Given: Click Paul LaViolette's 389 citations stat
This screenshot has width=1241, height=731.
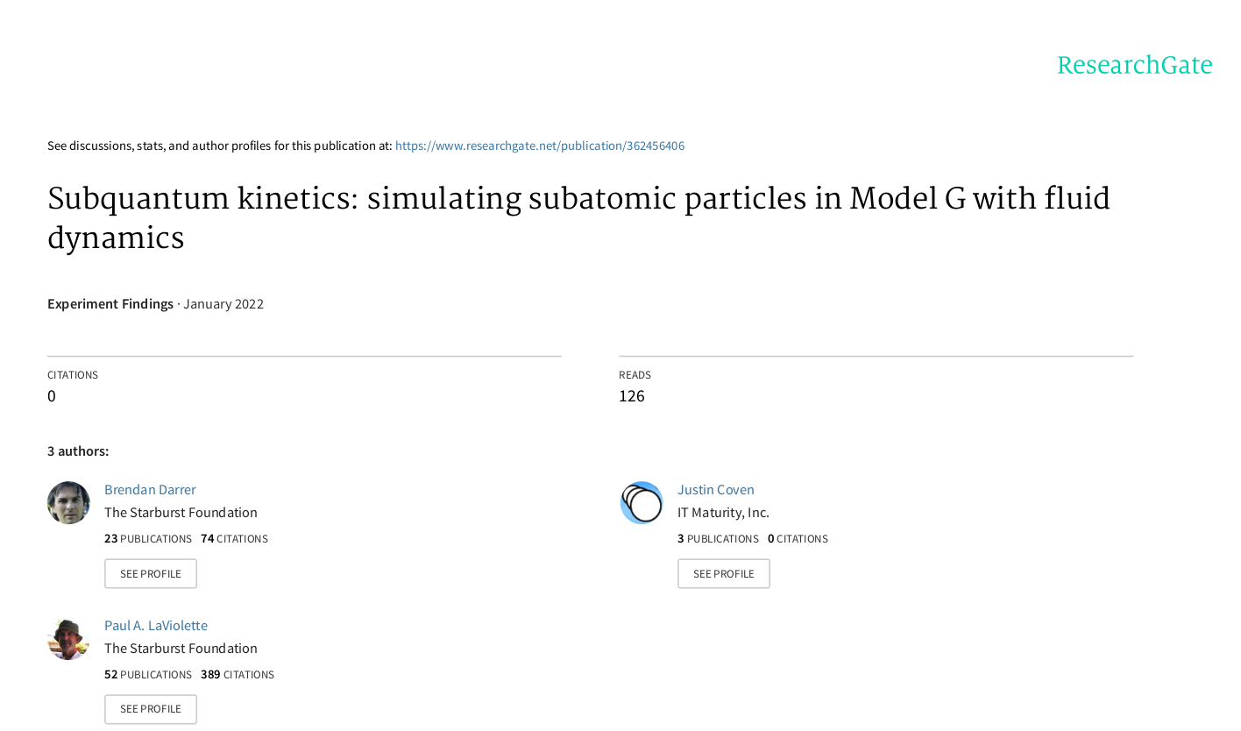Looking at the screenshot, I should pos(237,675).
